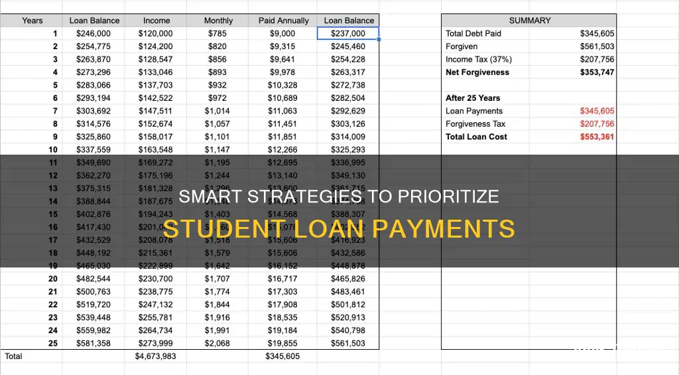679x375 pixels.
Task: Click the Income Tax (37%) label
Action: (x=479, y=59)
